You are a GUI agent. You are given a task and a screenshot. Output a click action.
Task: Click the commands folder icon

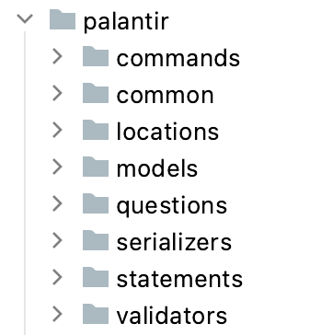(96, 56)
